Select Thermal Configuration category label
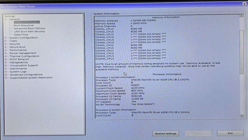248x140 pixels. point(24,56)
